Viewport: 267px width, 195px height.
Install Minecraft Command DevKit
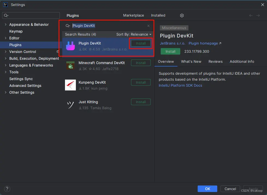click(141, 63)
